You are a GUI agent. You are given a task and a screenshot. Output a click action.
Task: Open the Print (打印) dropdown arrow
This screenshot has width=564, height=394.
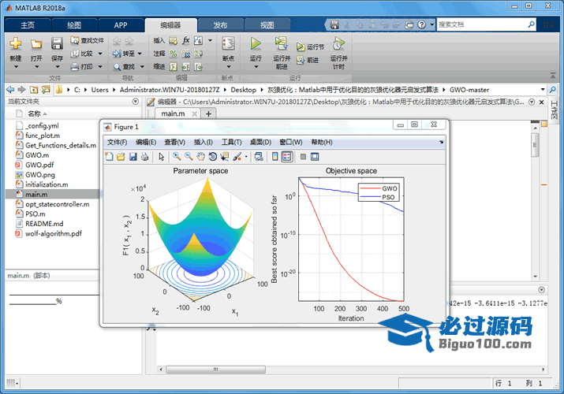point(99,67)
